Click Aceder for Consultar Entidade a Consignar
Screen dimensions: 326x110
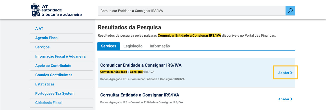(x=285, y=99)
